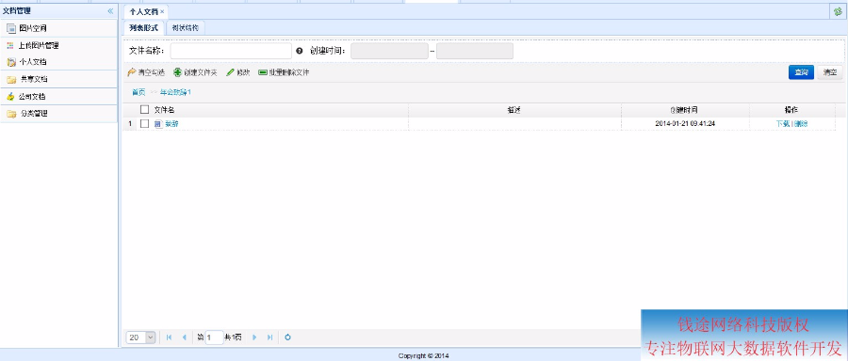Select the 个人文档 tab
This screenshot has width=848, height=361.
144,11
